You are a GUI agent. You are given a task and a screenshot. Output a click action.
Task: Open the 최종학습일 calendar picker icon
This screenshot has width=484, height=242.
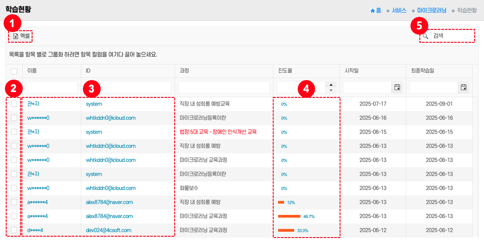pyautogui.click(x=463, y=87)
